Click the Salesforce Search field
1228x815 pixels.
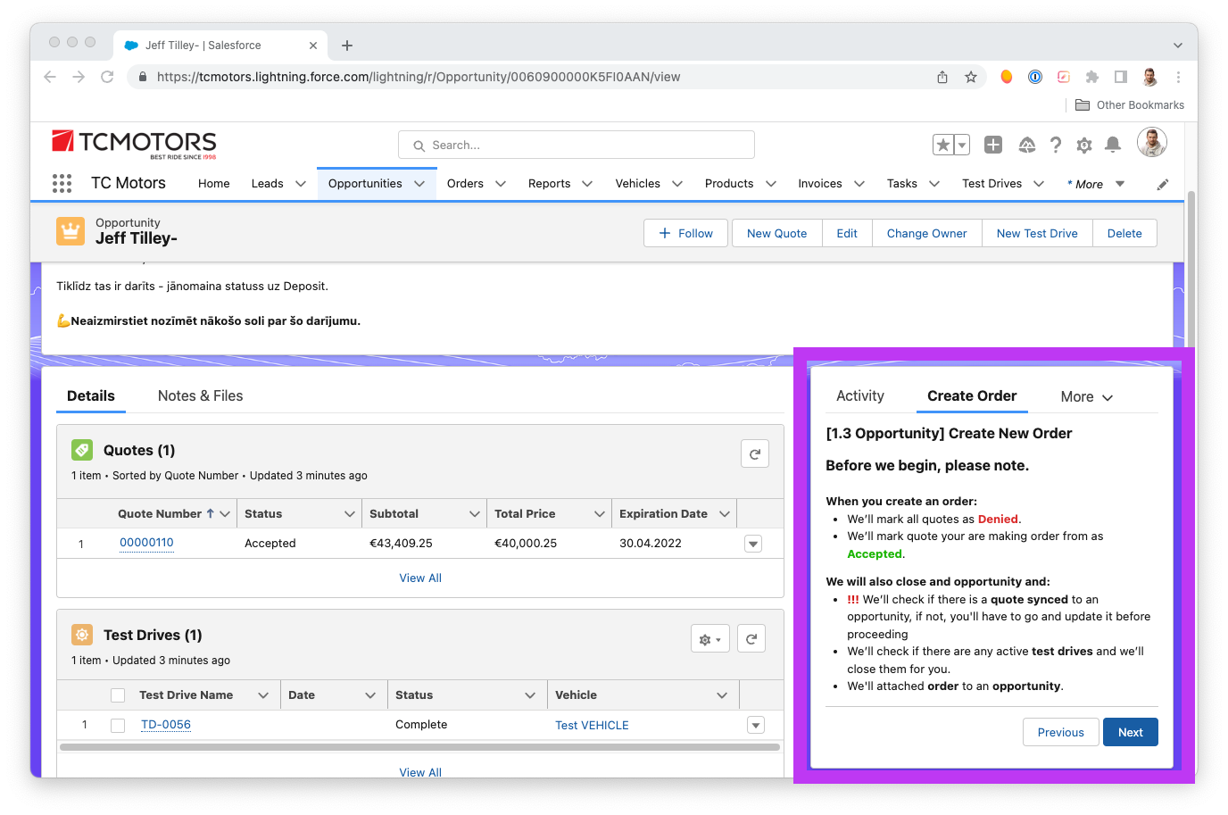pos(577,145)
